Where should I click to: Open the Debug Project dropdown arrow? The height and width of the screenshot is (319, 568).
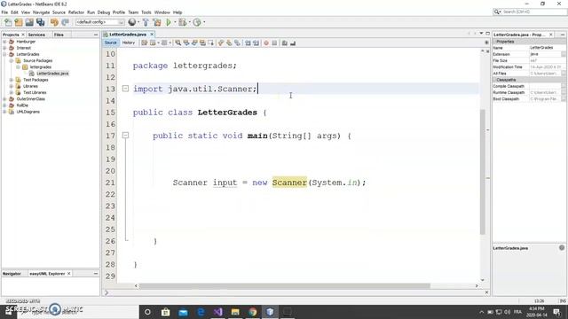[189, 22]
